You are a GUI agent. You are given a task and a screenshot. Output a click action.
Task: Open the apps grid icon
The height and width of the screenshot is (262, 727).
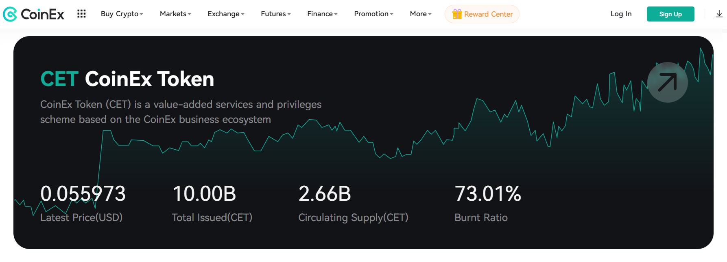pos(81,14)
